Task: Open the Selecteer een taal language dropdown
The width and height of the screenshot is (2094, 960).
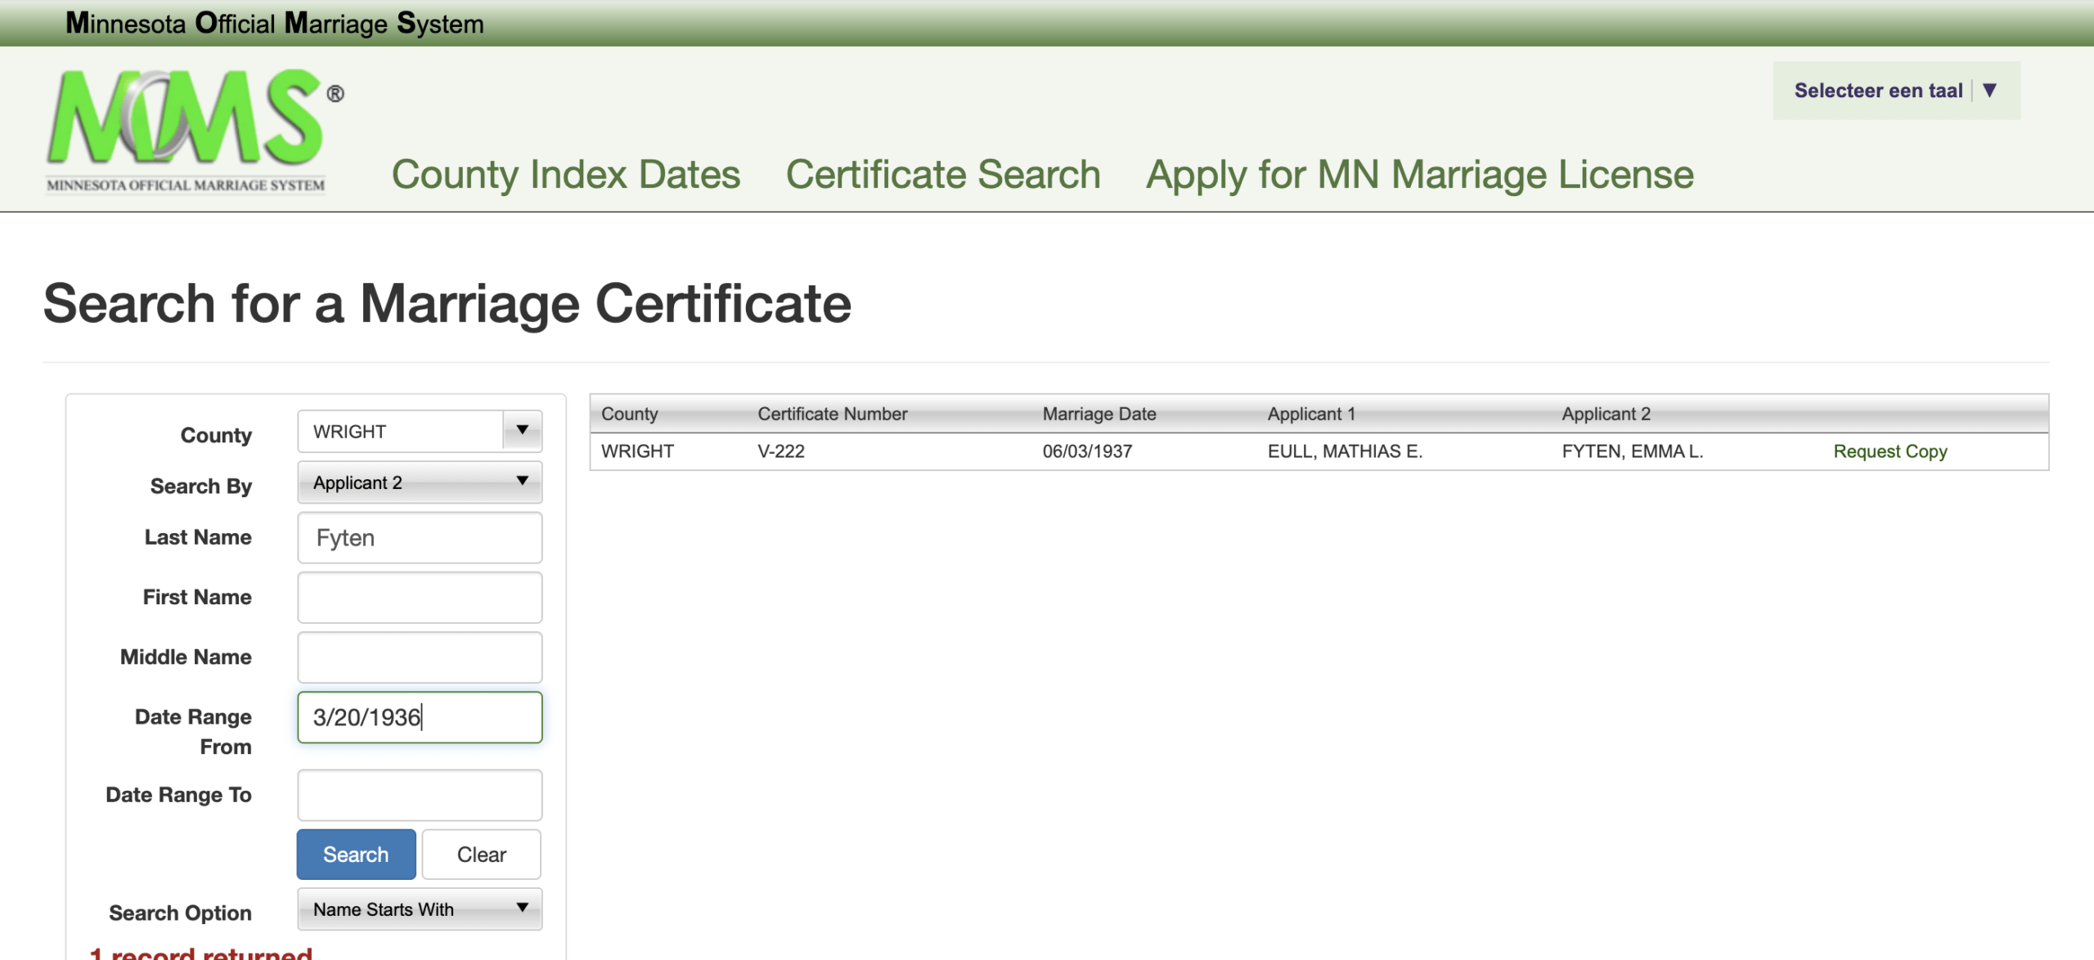Action: point(1878,91)
